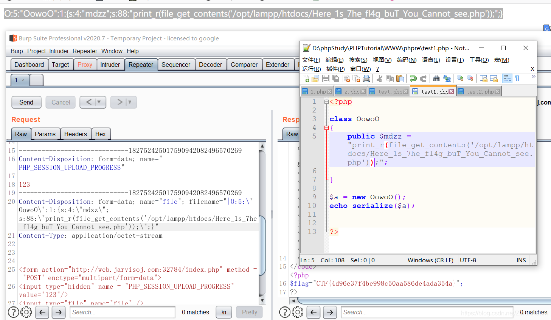Viewport: 551px width, 320px height.
Task: Cut selection with scissors icon in Notepad++
Action: click(379, 78)
